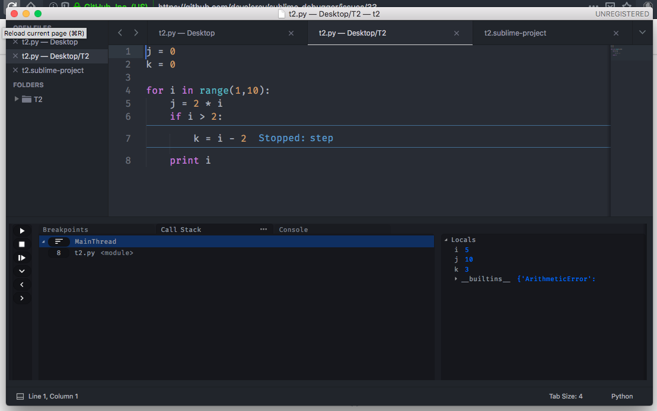Click the Step Into chevron icon
This screenshot has height=411, width=657.
(x=22, y=270)
